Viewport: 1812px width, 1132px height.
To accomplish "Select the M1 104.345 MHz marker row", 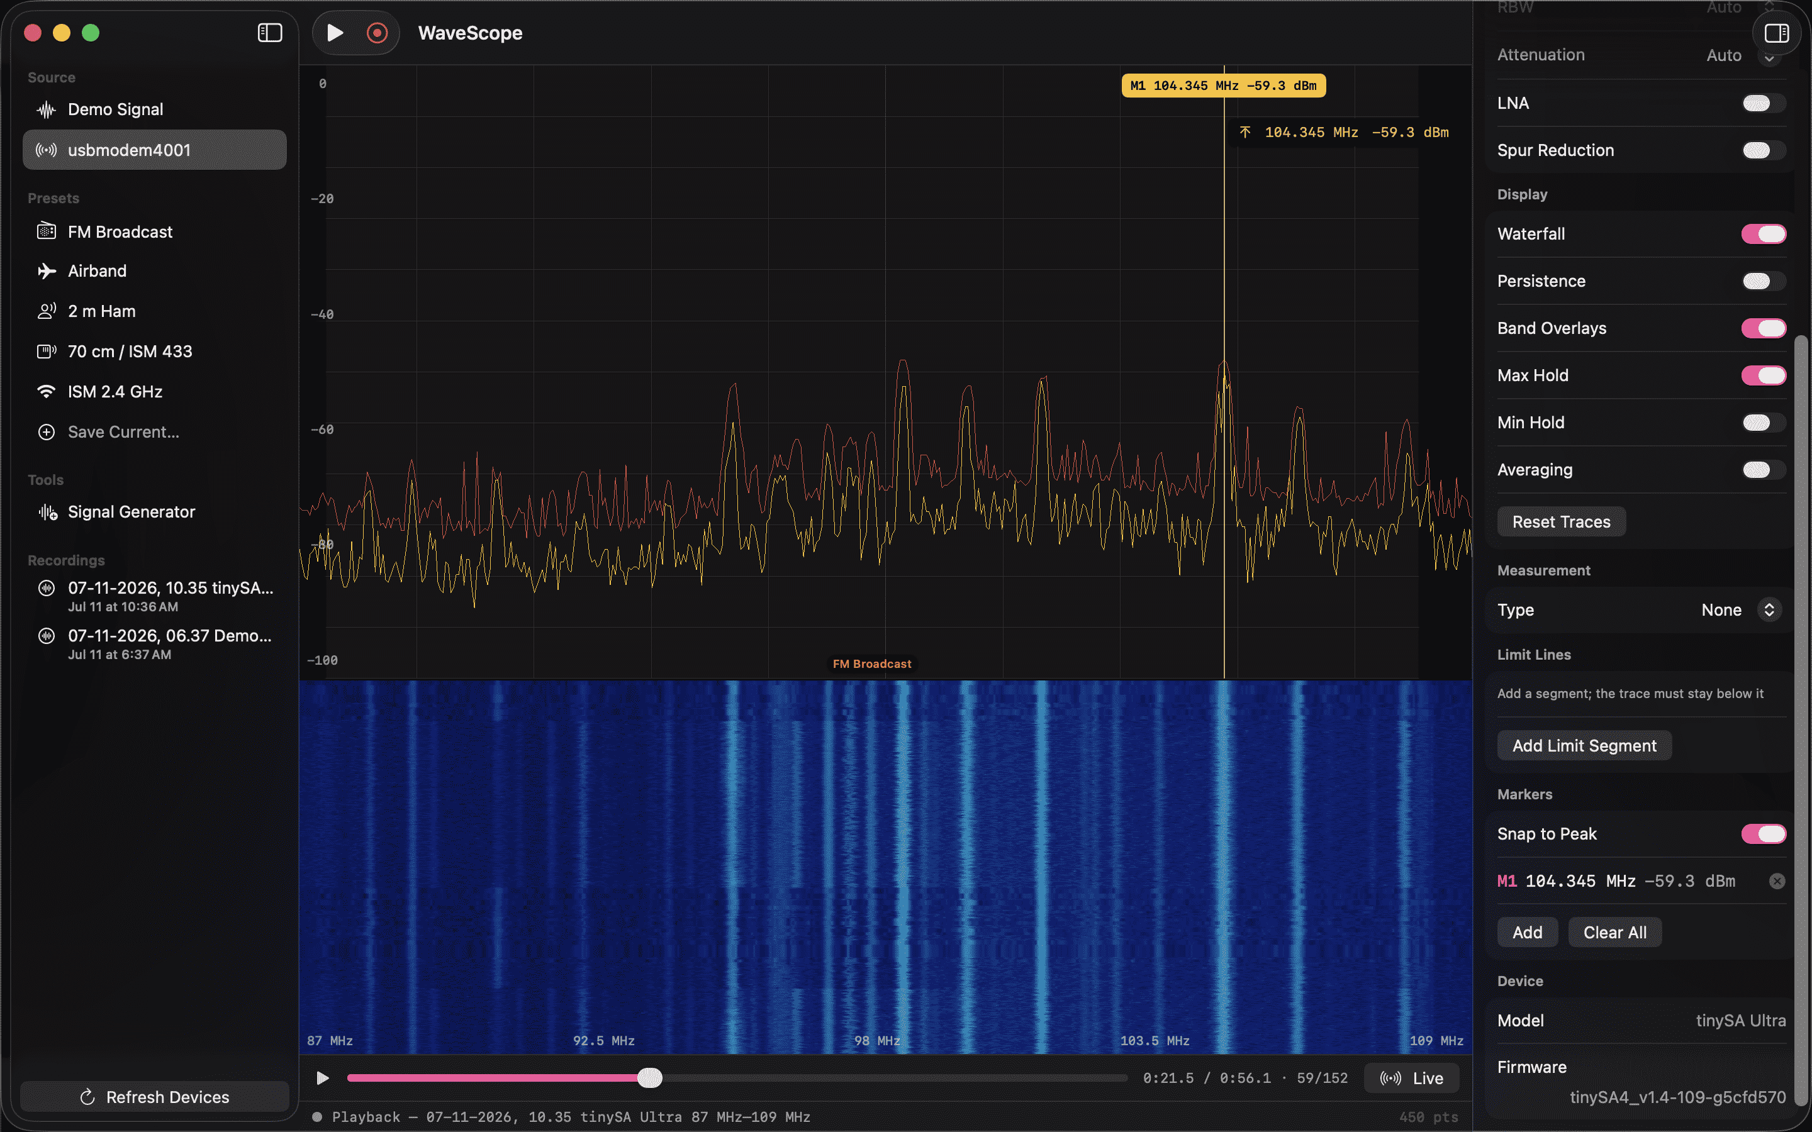I will [x=1641, y=881].
